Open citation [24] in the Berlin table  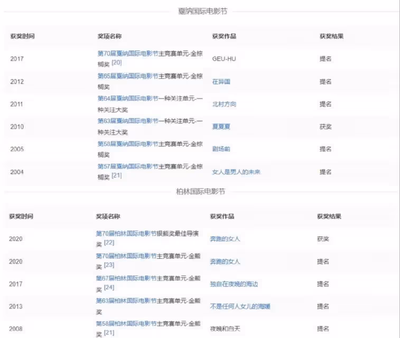[x=109, y=287]
